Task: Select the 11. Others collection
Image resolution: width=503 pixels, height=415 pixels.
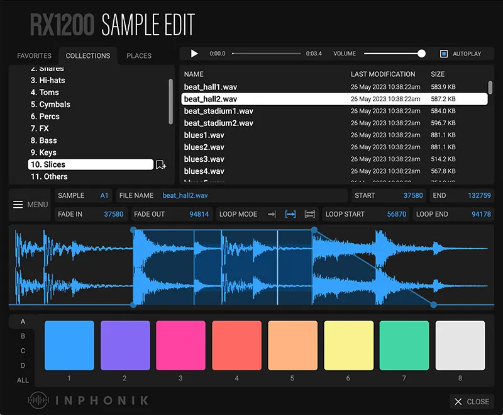Action: click(49, 177)
